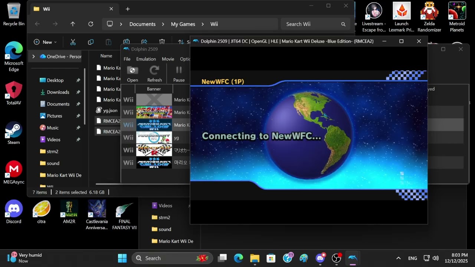Viewport: 475px width, 267px height.
Task: Navigate forward in File Explorer
Action: pos(55,24)
